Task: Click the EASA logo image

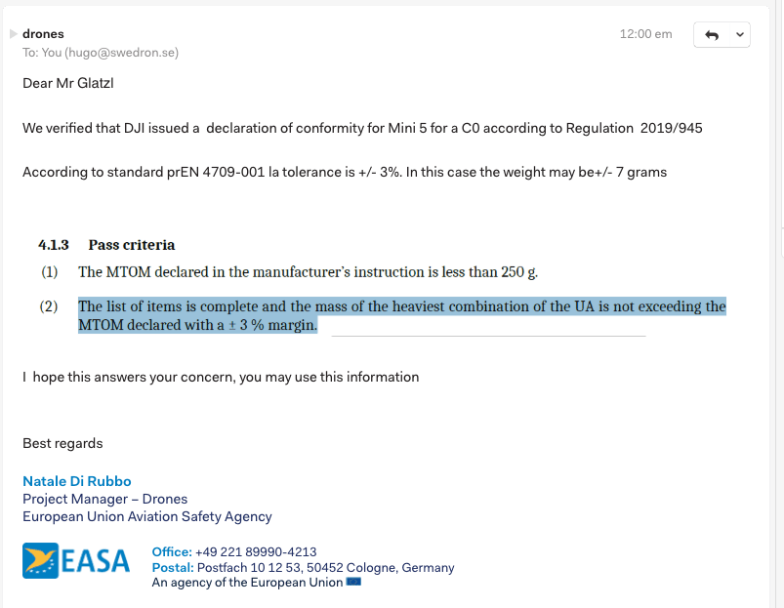Action: click(76, 561)
